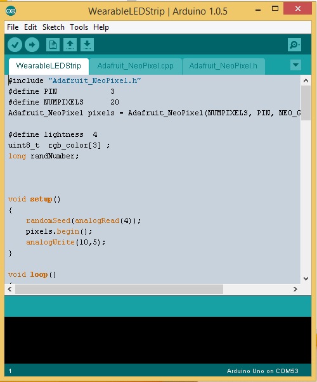Click the horizontal scroll right arrow
The height and width of the screenshot is (382, 317).
[x=295, y=289]
